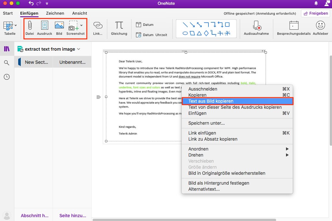Expand the Drehen submenu
The image size is (332, 221).
237,155
